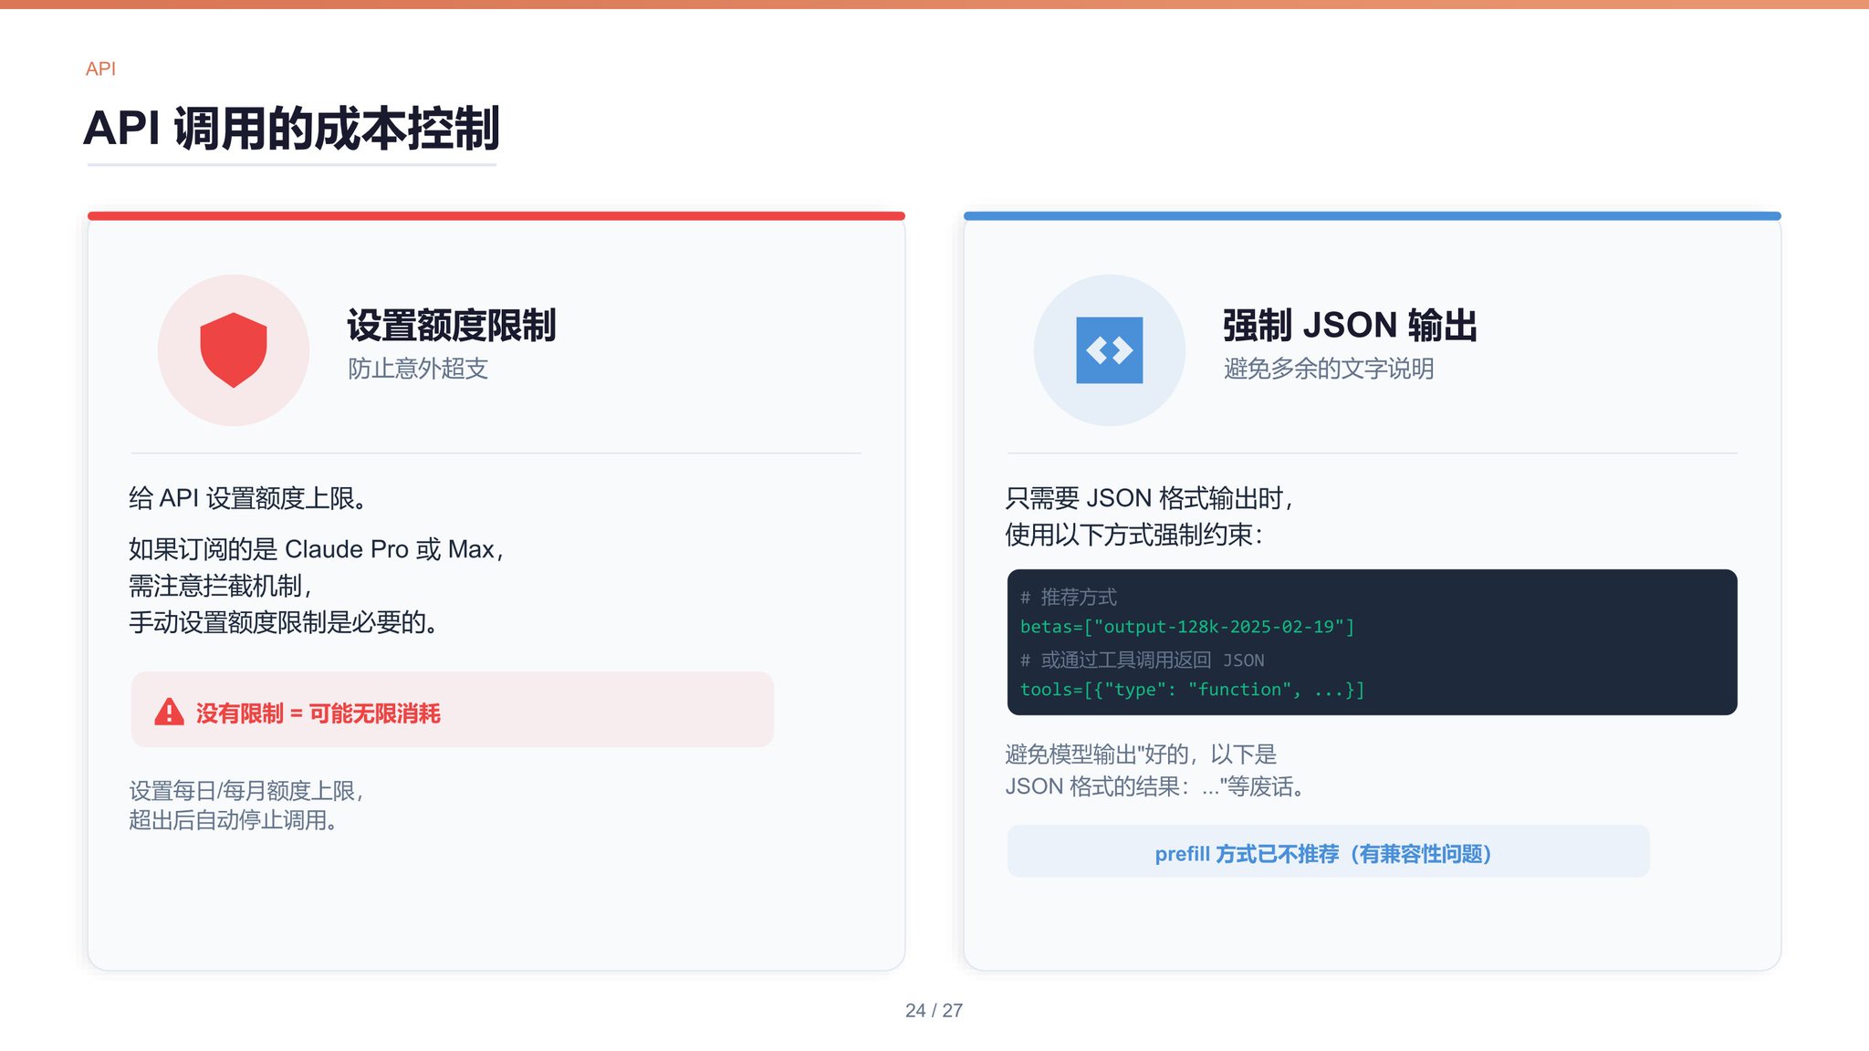Click the text '给 API 设置额度上限。'
1869x1051 pixels.
point(247,498)
